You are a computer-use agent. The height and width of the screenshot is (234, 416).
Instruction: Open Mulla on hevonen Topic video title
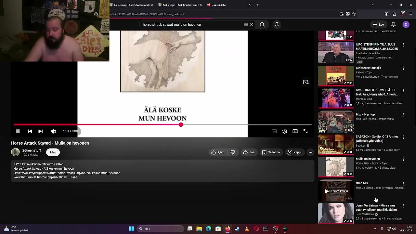coord(368,159)
